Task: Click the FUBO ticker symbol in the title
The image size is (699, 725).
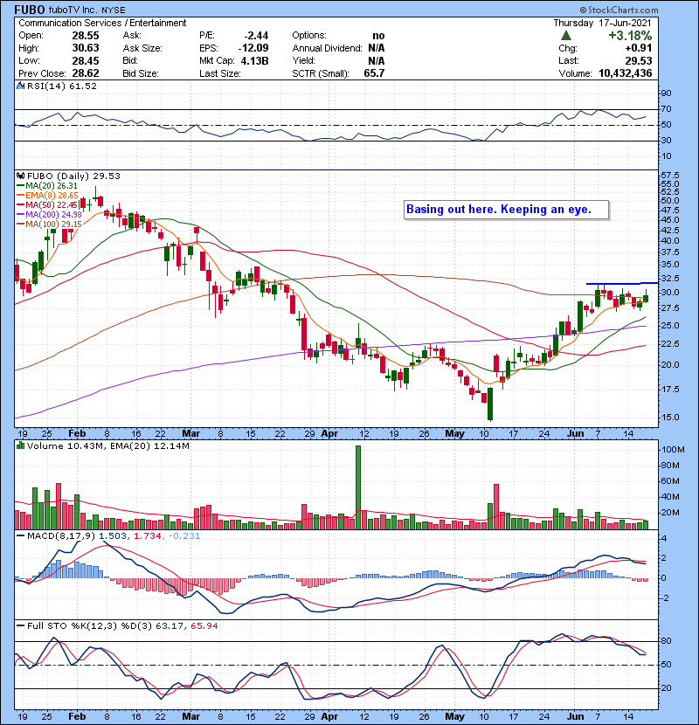Action: pos(30,10)
